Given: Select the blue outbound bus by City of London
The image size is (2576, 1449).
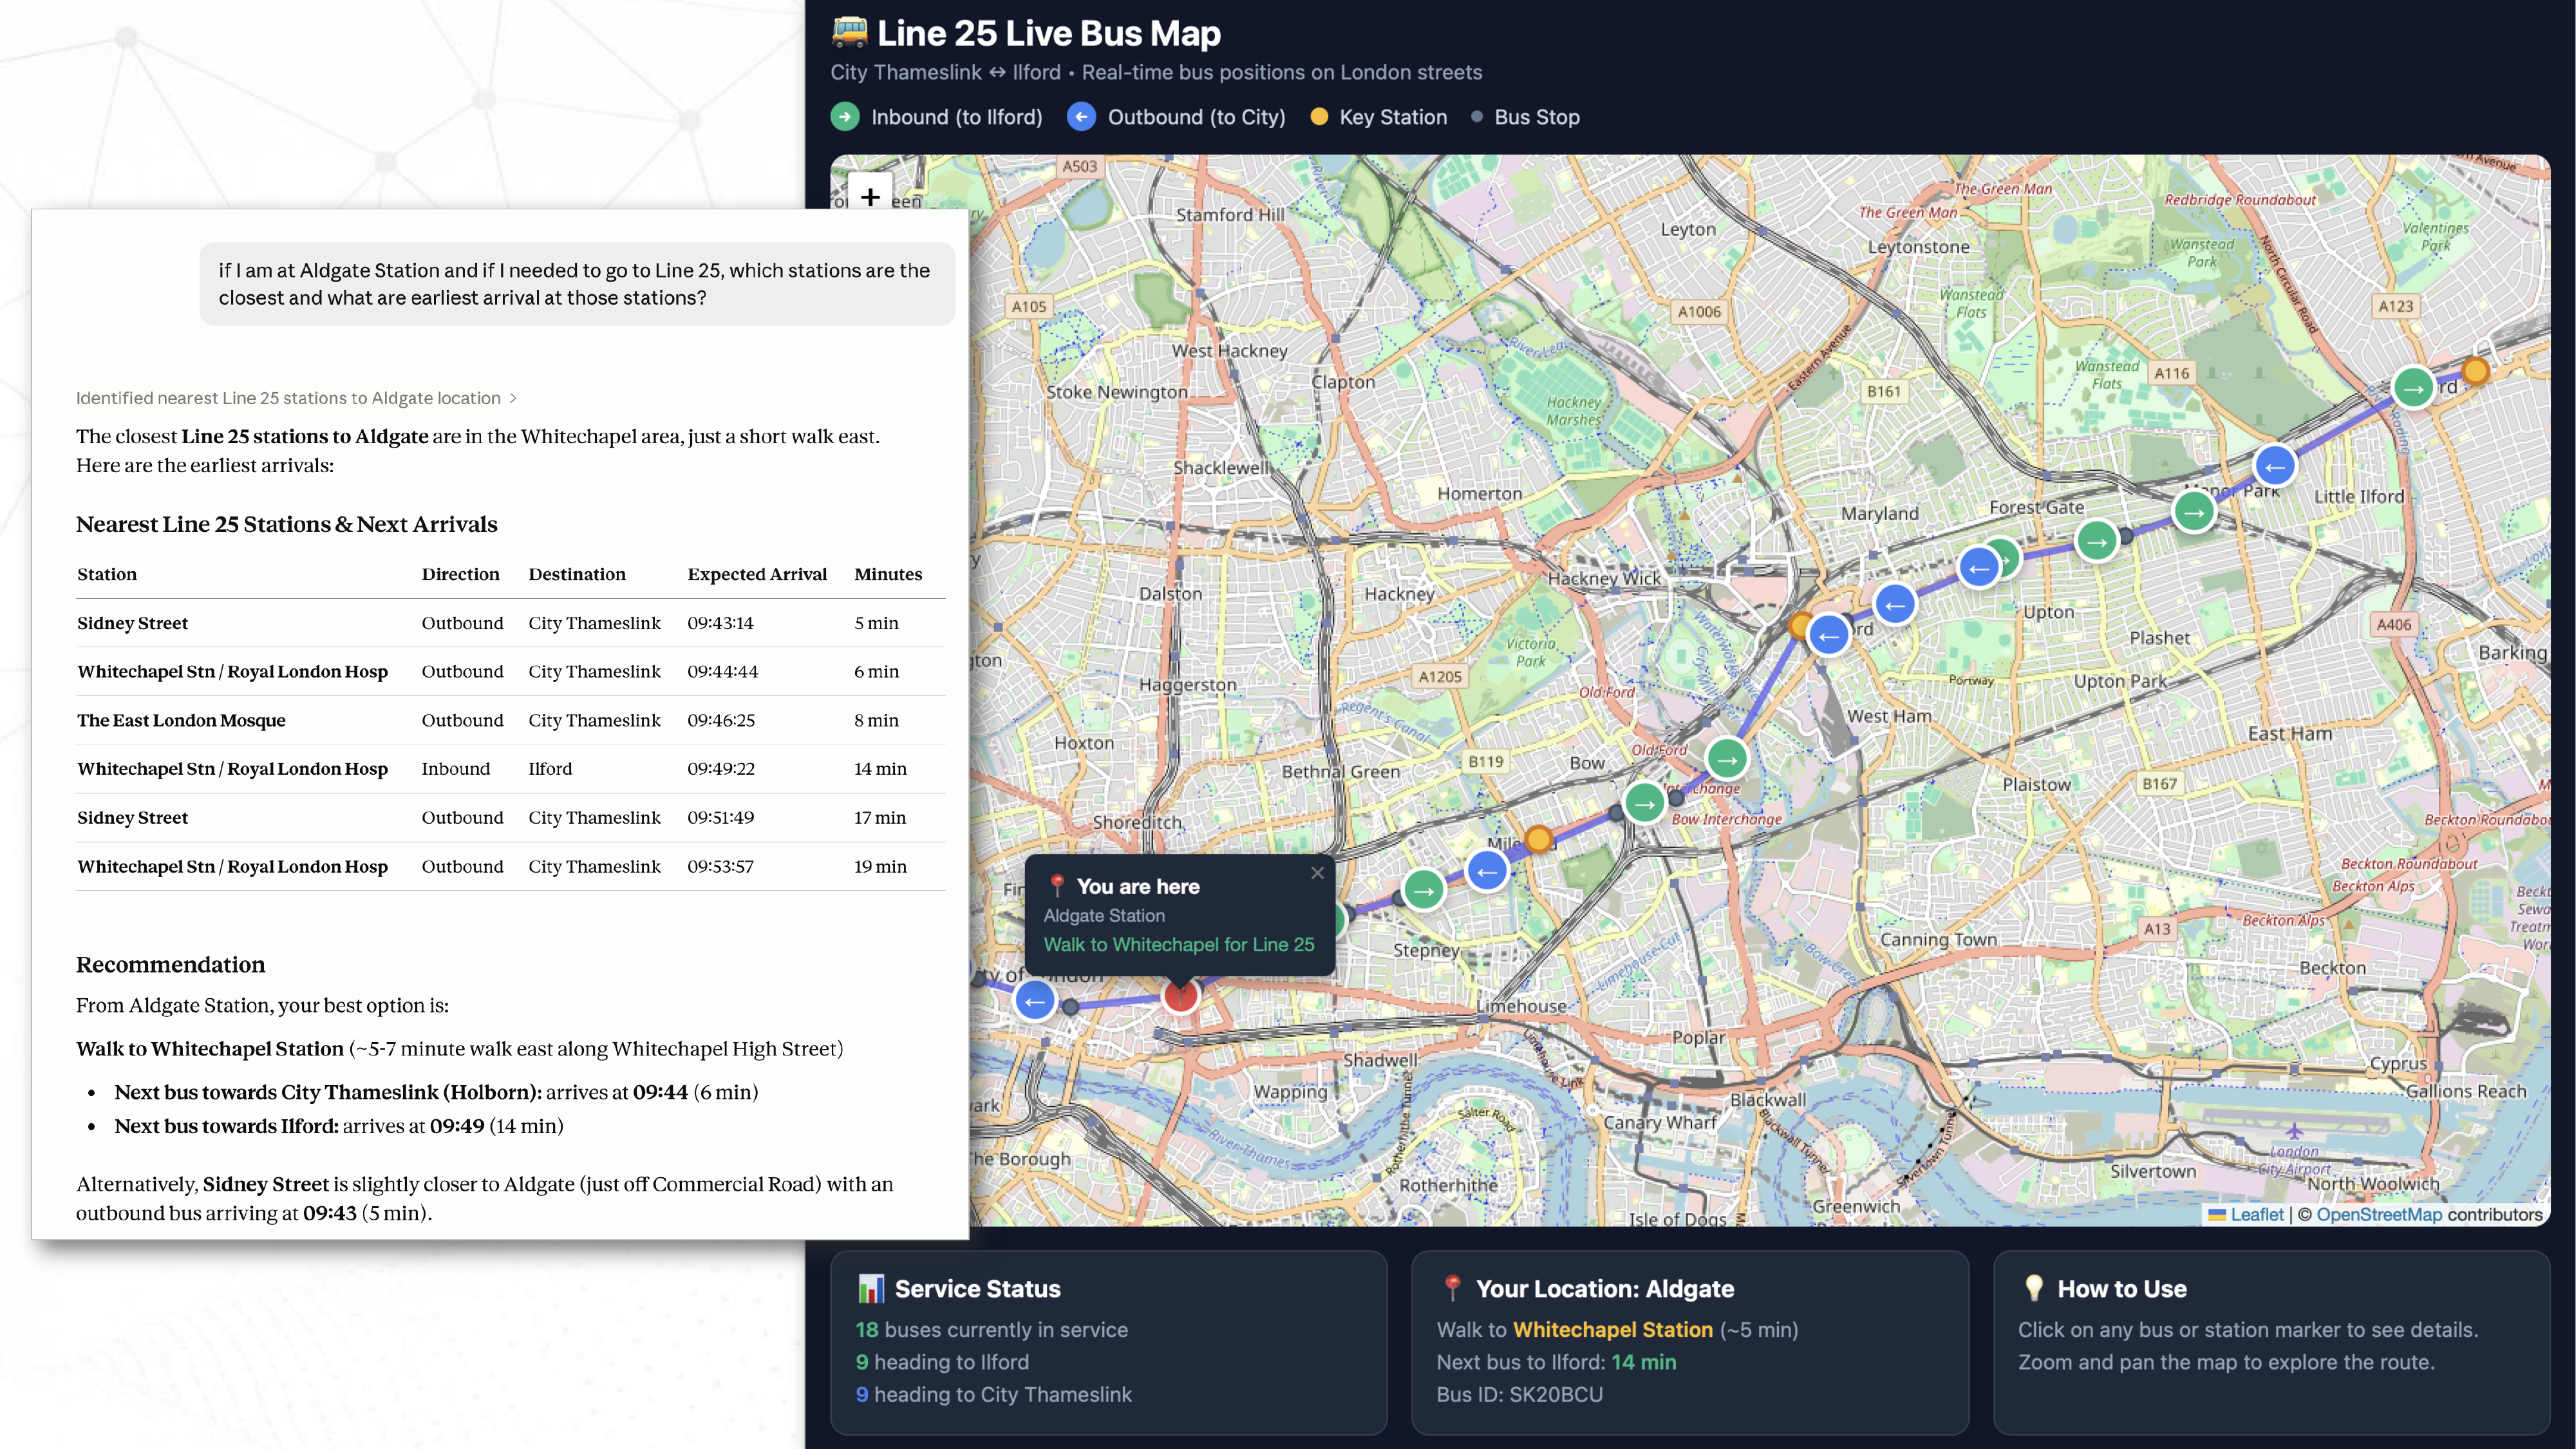Looking at the screenshot, I should pyautogui.click(x=1035, y=1000).
